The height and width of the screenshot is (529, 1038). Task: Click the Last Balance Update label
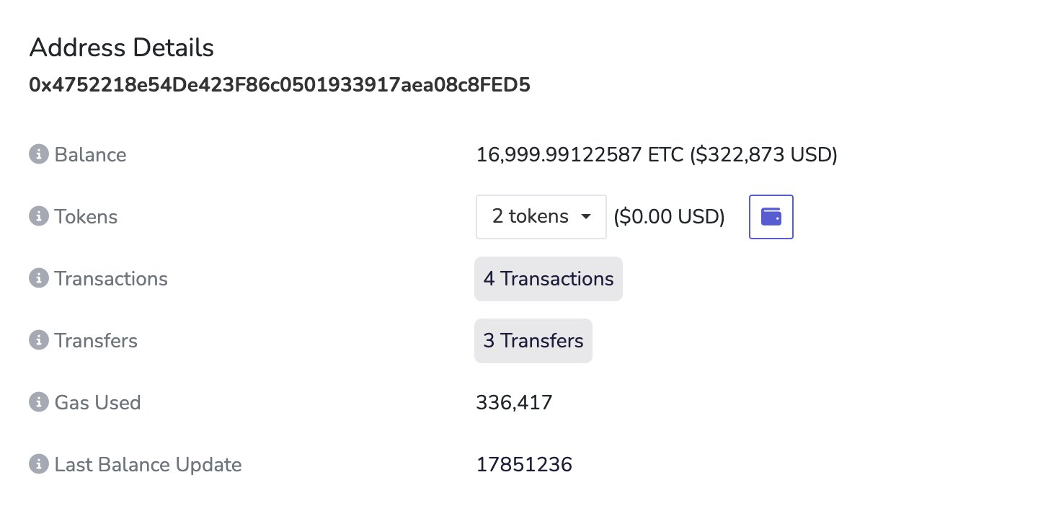coord(148,464)
